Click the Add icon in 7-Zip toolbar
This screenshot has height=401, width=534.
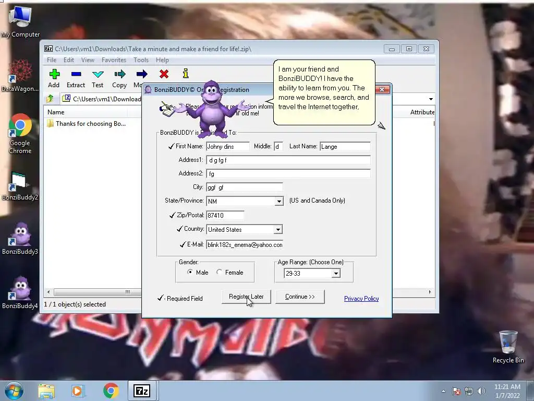[54, 74]
